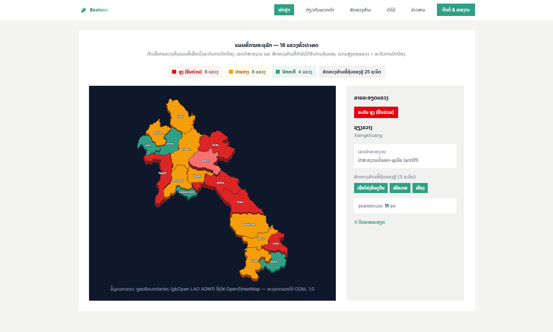Screen dimensions: 553x332
Task: Close the details with the ປິດລາຍລະອຽດ link
Action: pos(369,222)
